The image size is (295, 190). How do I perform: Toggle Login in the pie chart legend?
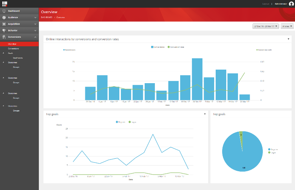pyautogui.click(x=272, y=152)
